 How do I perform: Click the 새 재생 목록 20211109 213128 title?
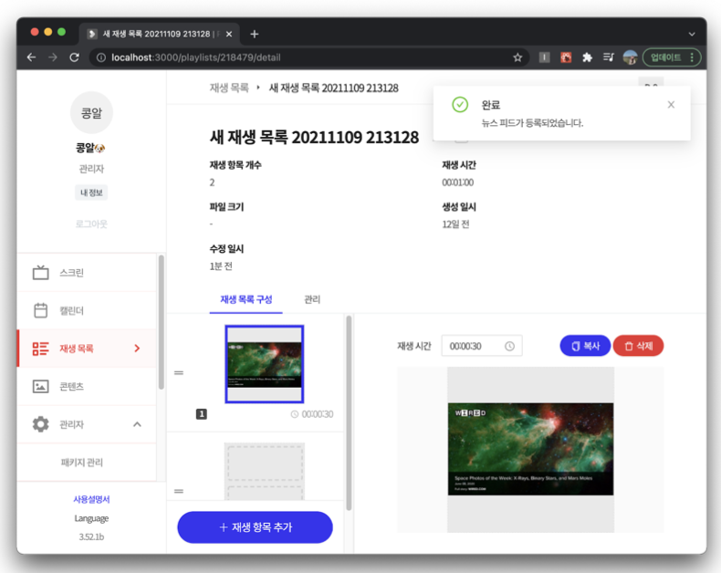314,137
